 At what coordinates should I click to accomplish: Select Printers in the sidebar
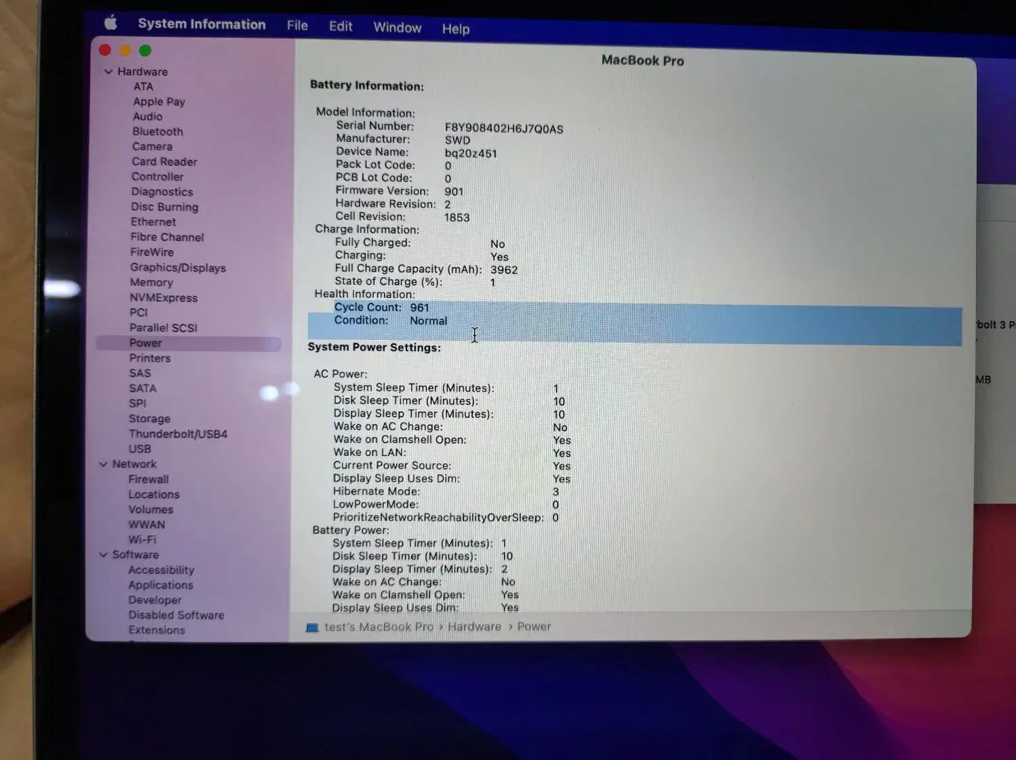point(150,358)
